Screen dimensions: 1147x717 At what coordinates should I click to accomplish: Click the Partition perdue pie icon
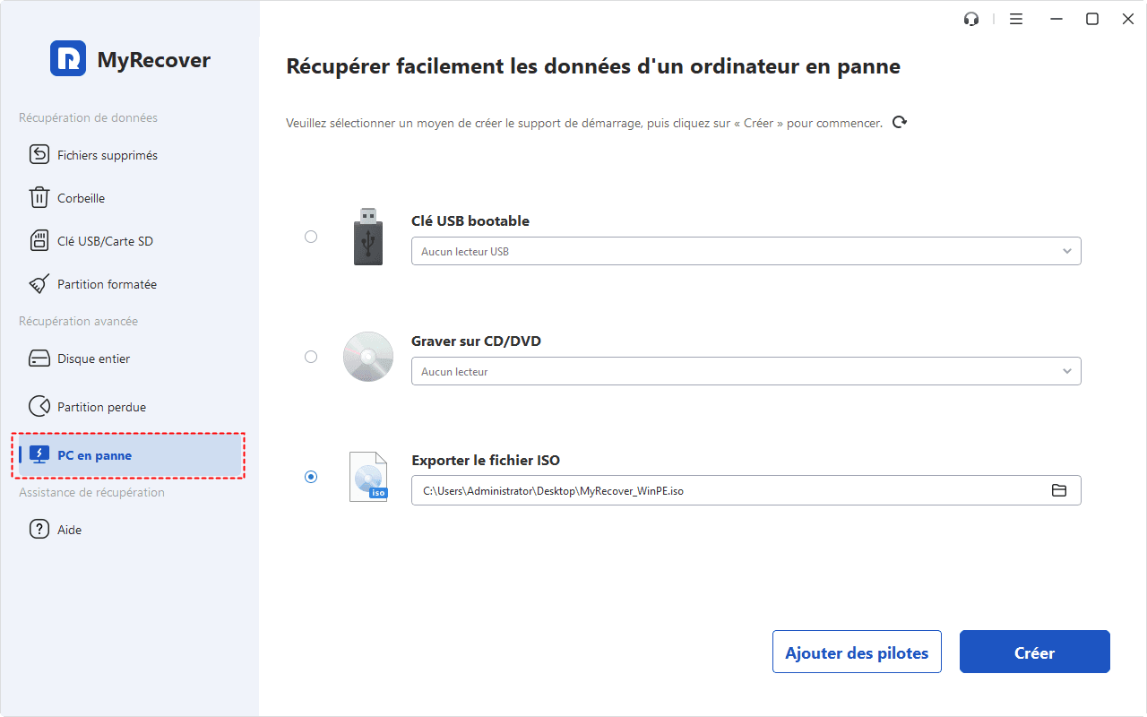pos(39,407)
